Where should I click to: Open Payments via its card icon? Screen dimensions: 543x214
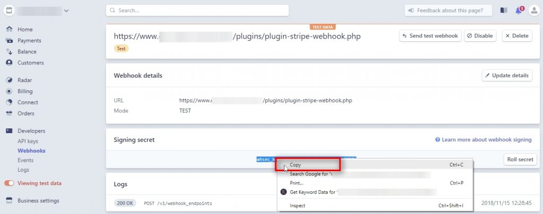click(9, 41)
